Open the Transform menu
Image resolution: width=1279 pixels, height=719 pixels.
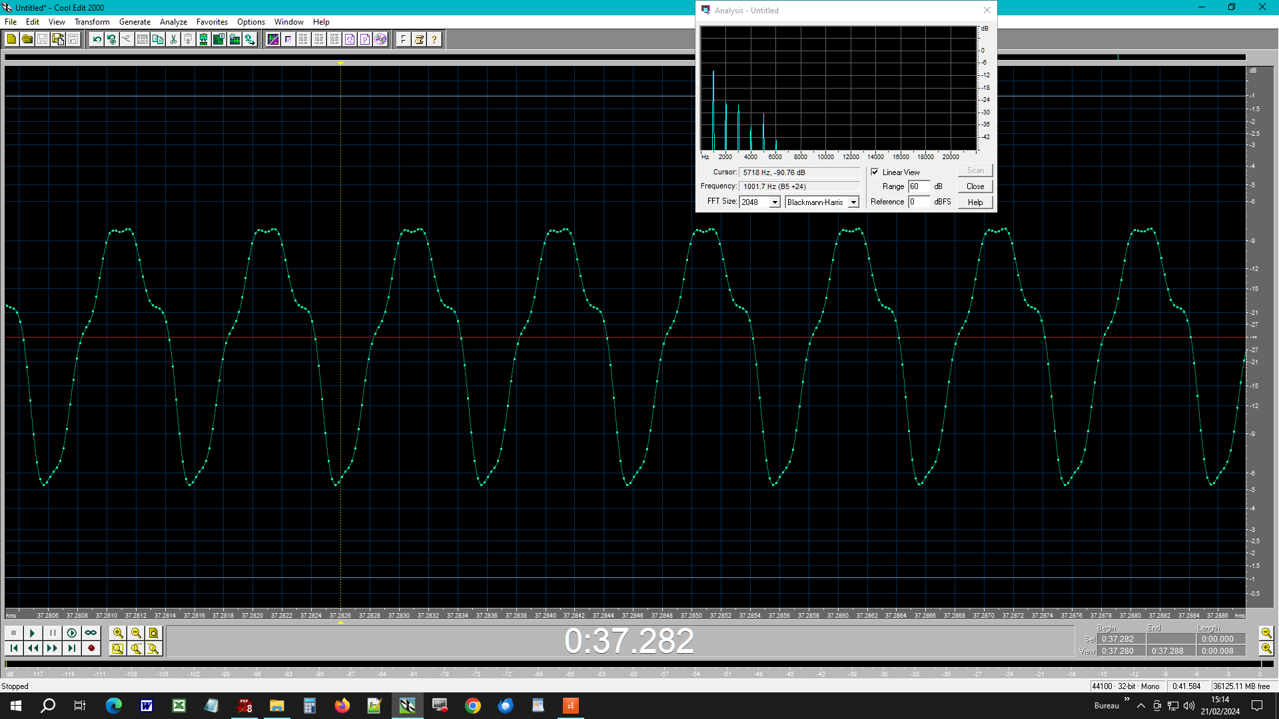coord(92,22)
